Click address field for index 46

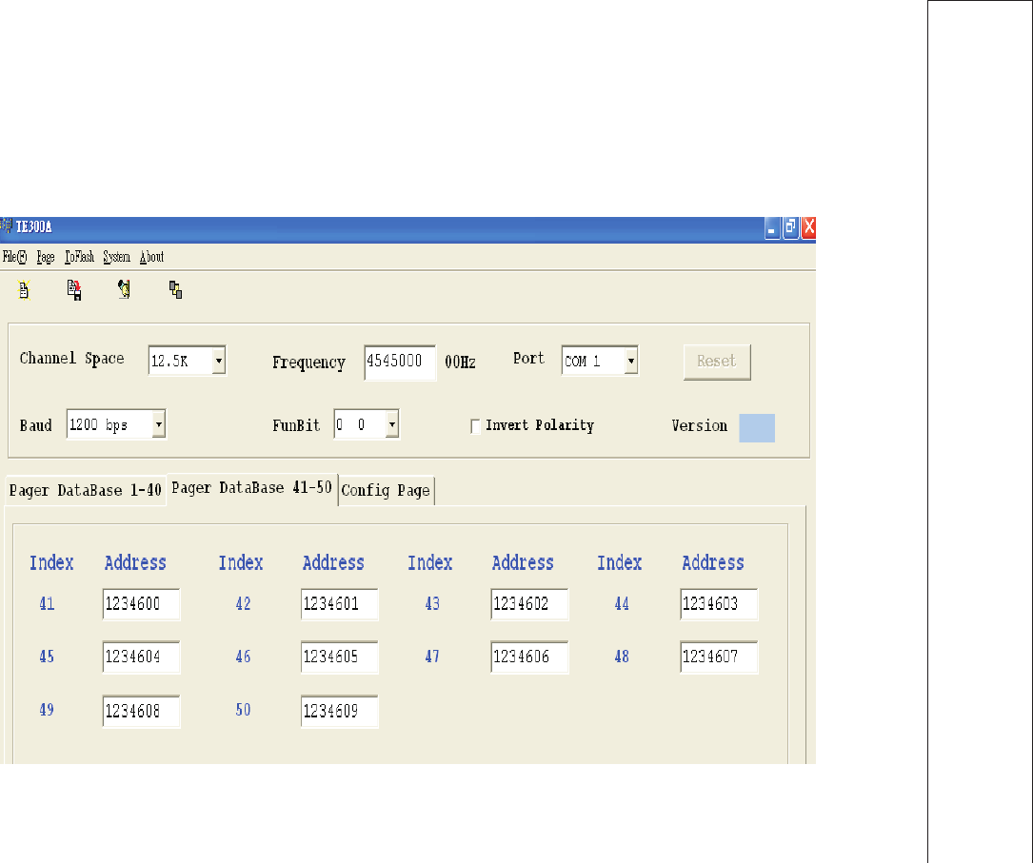[x=340, y=657]
